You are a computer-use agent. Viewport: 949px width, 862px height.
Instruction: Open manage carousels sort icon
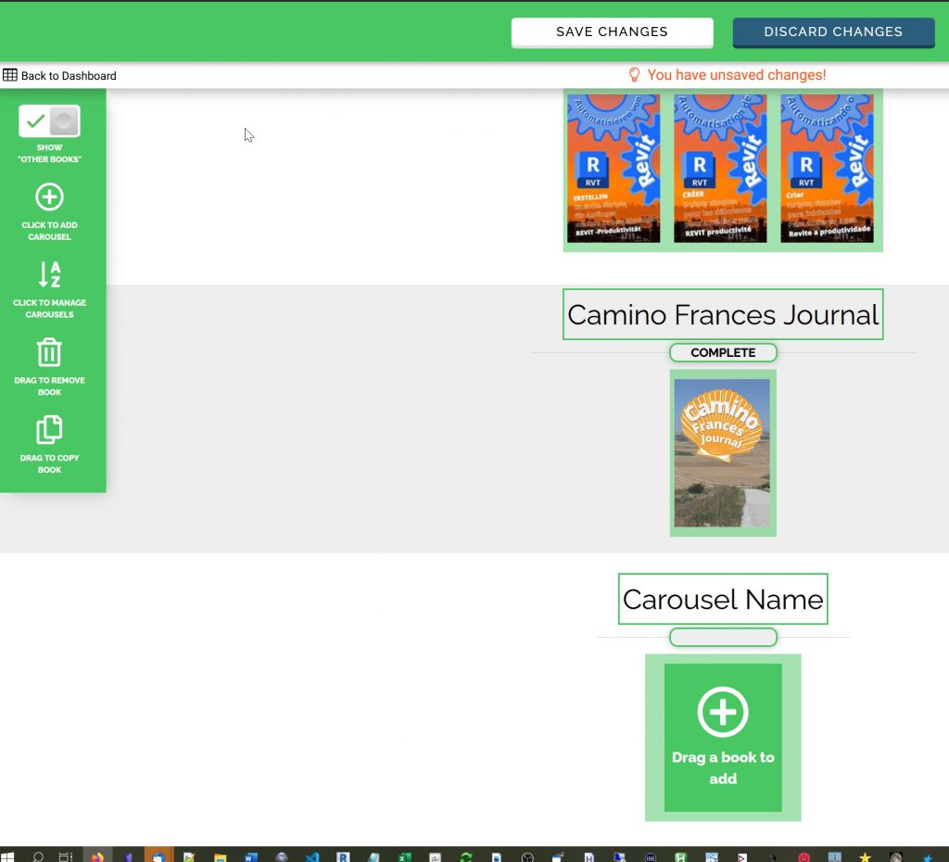[x=49, y=274]
